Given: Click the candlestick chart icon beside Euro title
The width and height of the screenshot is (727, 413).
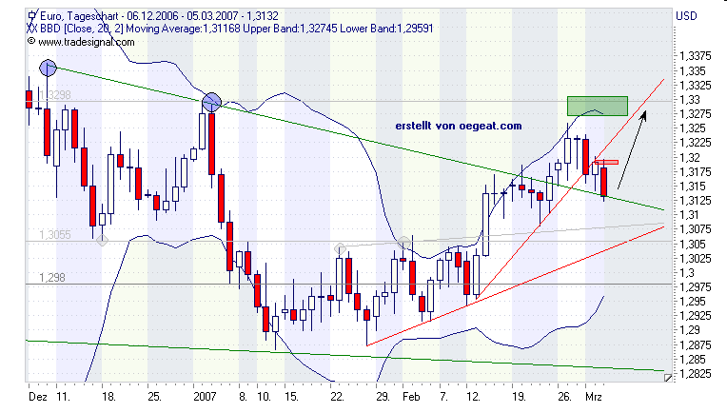Looking at the screenshot, I should tap(31, 16).
